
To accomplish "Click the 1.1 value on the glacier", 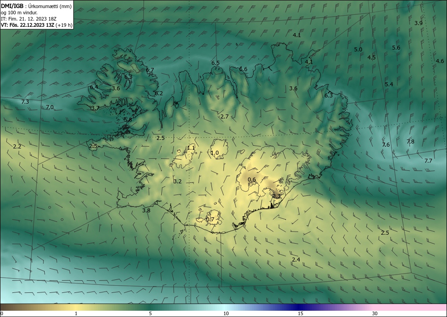I will pos(191,148).
